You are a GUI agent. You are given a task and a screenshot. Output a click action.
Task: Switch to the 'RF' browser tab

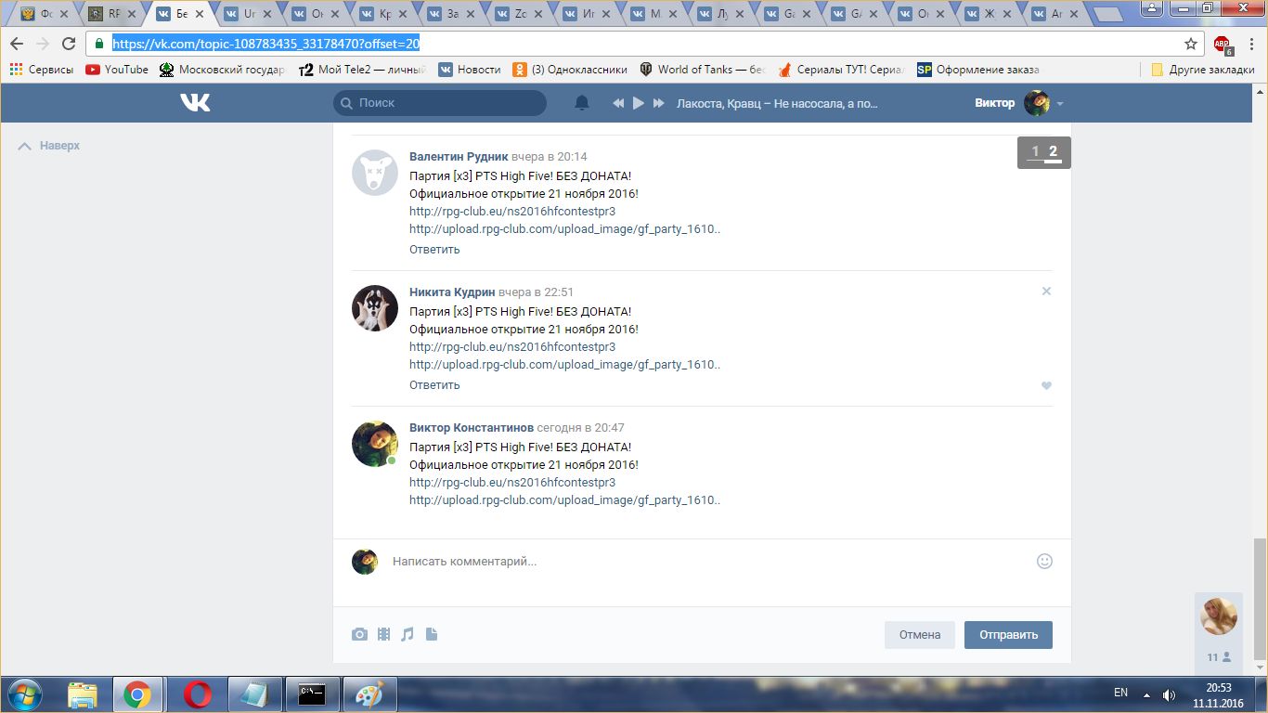(x=111, y=14)
